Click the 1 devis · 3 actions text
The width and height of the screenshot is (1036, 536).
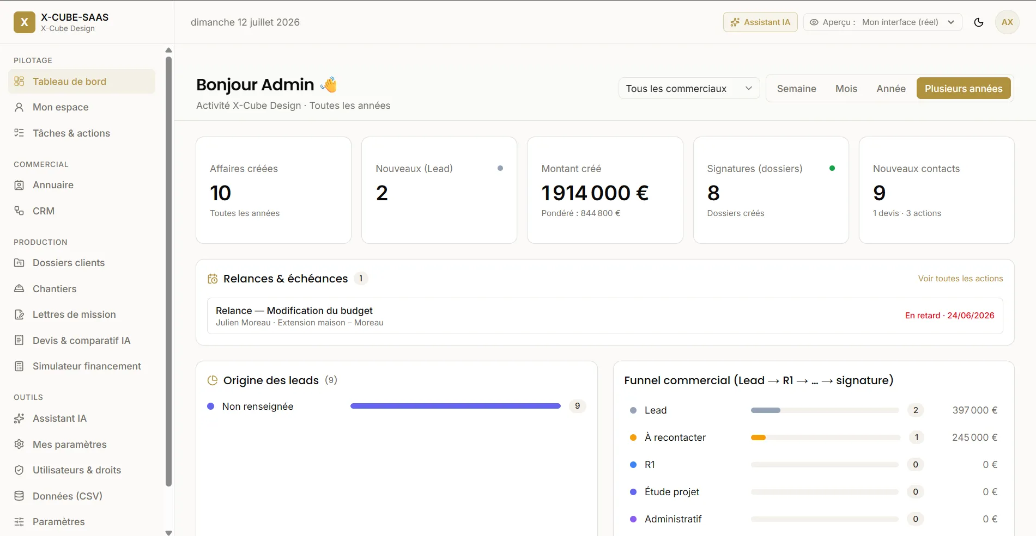907,213
